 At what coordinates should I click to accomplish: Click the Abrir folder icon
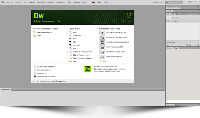pyautogui.click(x=34, y=36)
